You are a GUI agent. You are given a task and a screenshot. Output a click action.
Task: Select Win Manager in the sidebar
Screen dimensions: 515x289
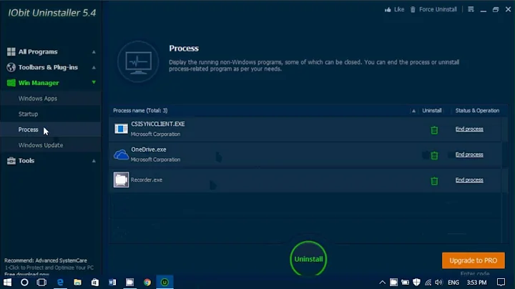pos(39,83)
